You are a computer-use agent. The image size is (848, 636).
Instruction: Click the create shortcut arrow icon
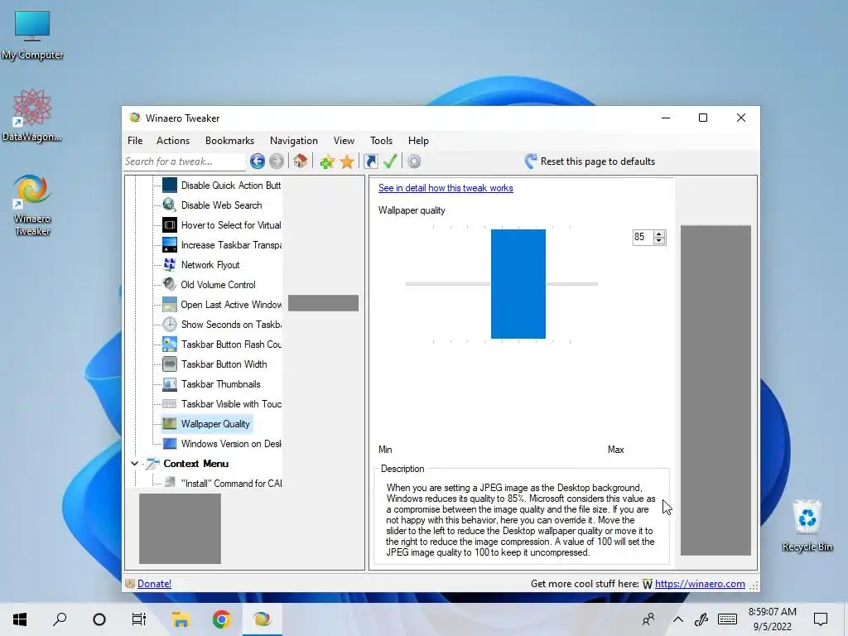coord(370,161)
